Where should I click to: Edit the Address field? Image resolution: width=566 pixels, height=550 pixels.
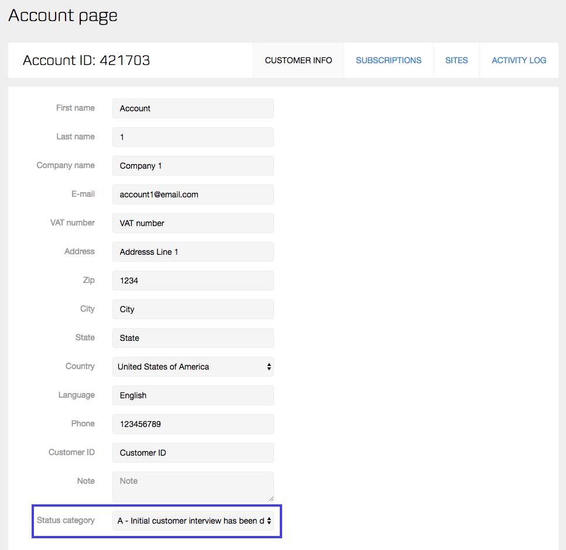[193, 252]
